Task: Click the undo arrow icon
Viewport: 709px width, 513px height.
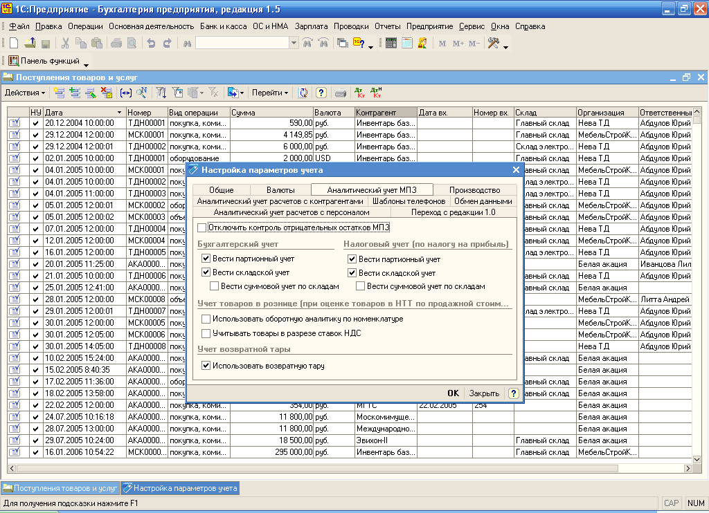Action: click(x=151, y=44)
